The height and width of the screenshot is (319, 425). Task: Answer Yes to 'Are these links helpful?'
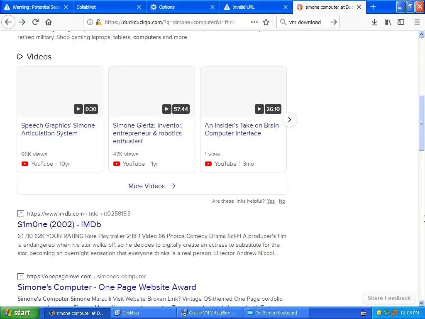pos(271,201)
